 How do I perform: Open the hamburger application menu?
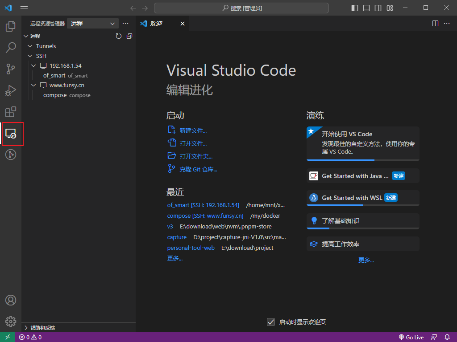click(x=24, y=8)
